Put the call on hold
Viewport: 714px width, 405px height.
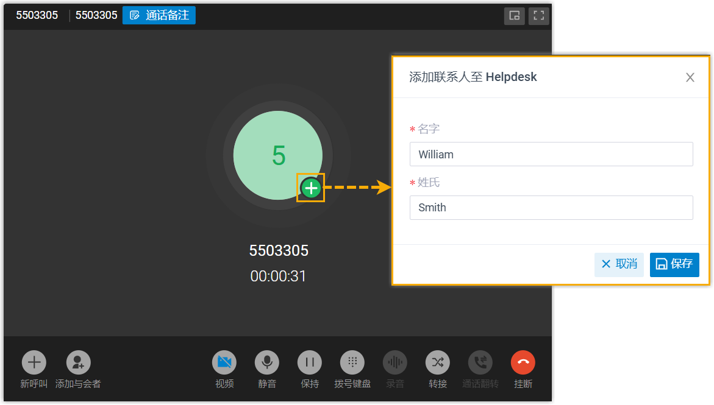[x=310, y=363]
